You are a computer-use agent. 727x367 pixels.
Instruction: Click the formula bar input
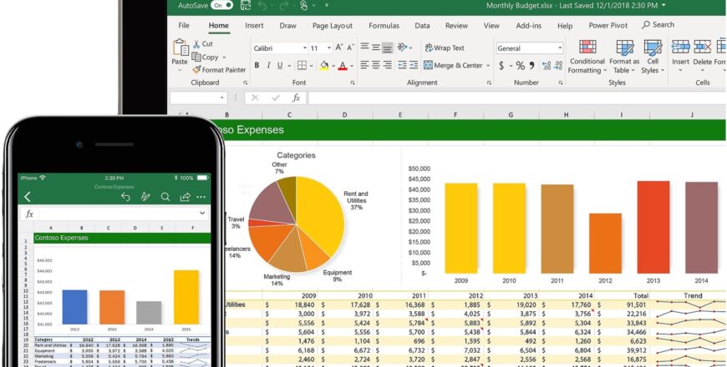tap(517, 98)
